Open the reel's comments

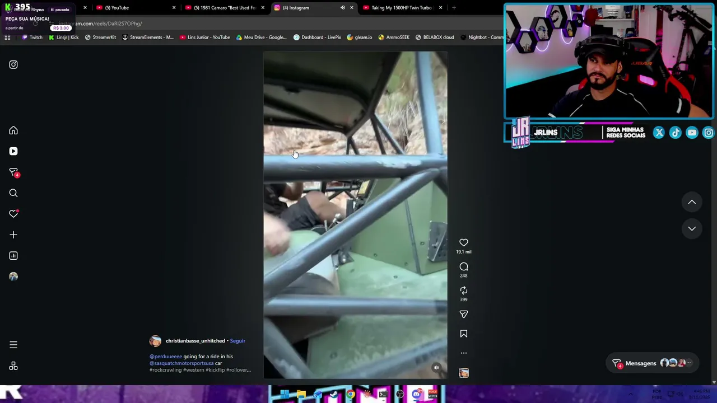coord(464,266)
